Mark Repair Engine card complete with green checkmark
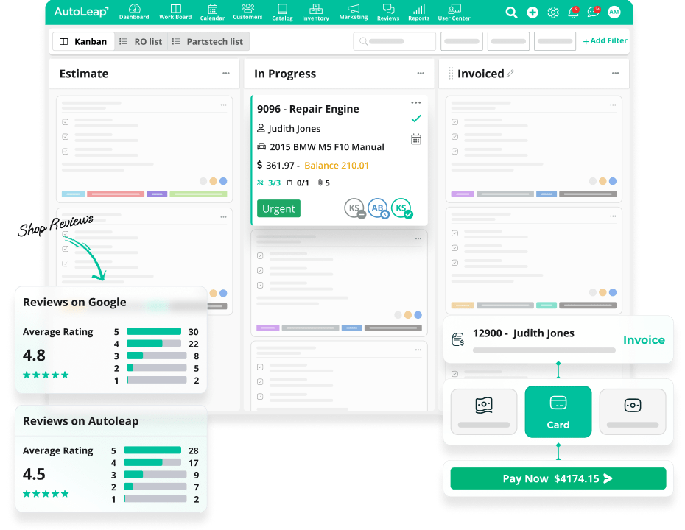The width and height of the screenshot is (685, 530). coord(416,119)
